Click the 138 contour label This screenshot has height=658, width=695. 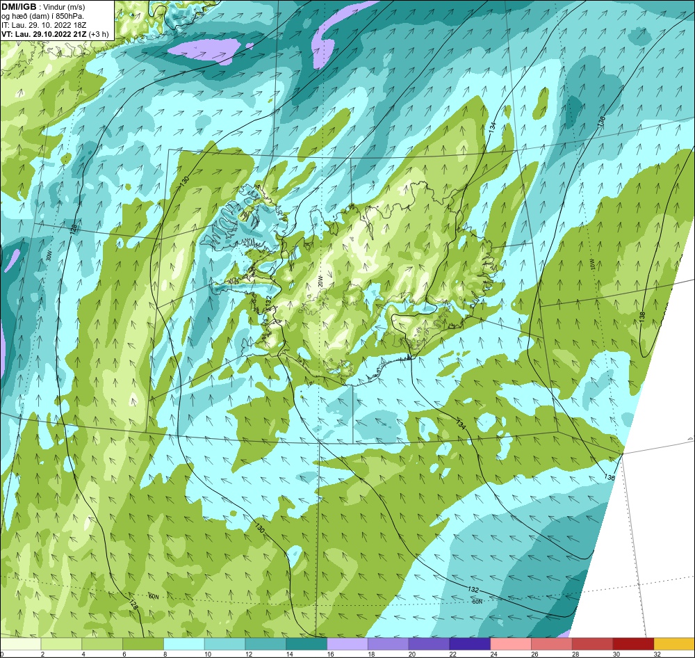[x=642, y=316]
